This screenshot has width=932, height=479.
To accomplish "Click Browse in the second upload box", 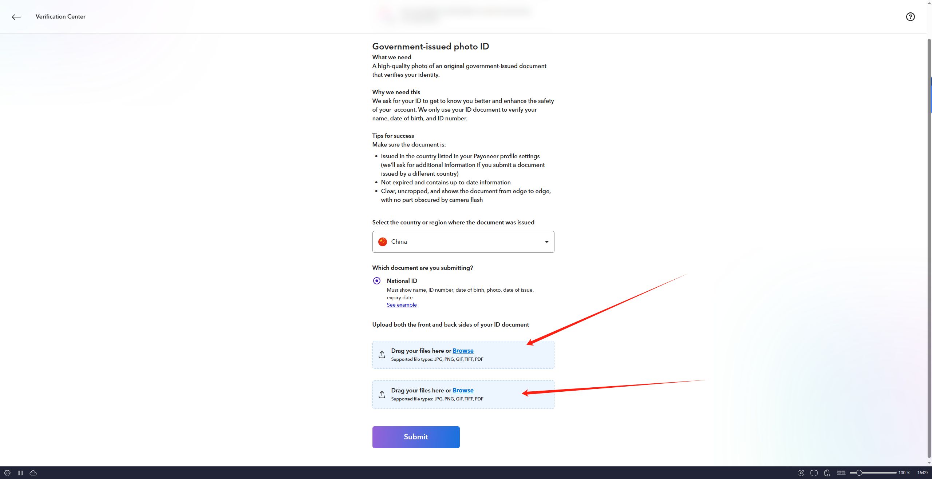I will pos(463,390).
